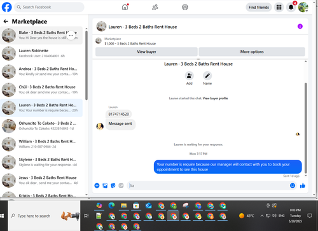Expand the system tray hidden icons chevron

[x=262, y=216]
